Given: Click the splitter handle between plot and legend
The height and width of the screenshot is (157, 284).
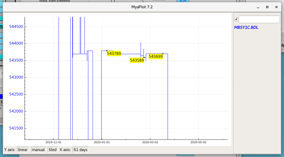Looking at the screenshot, I should (232, 83).
